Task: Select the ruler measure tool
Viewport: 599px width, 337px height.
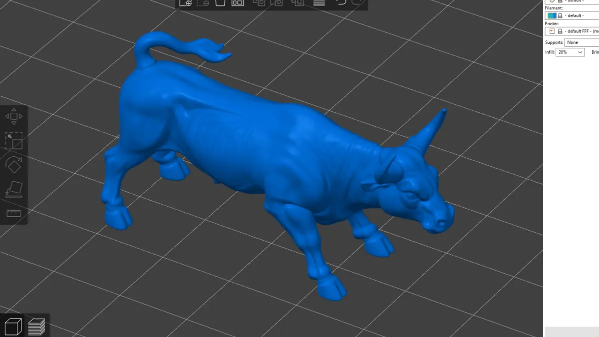Action: pyautogui.click(x=13, y=213)
